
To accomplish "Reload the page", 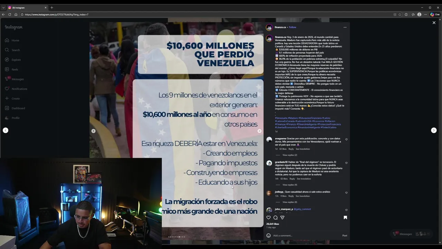I will point(10,15).
